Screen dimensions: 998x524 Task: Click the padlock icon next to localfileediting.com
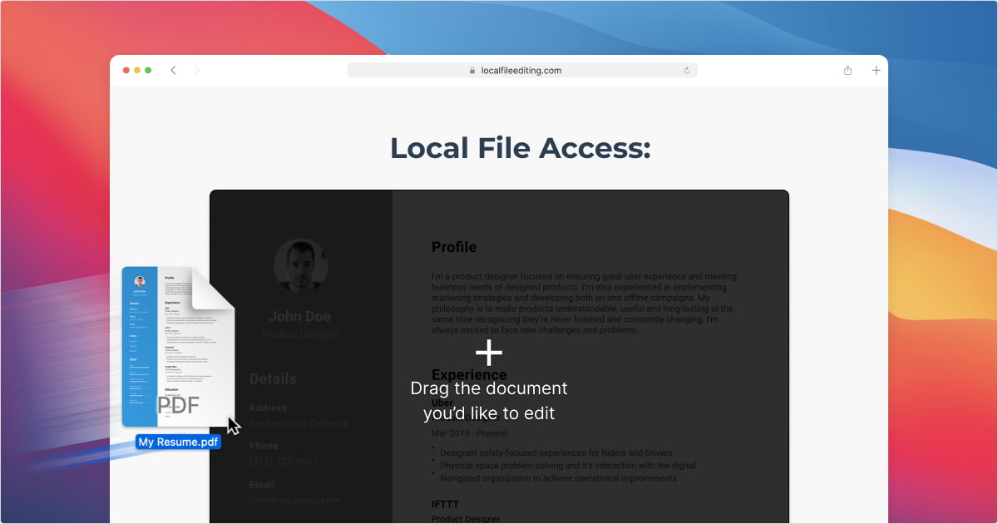coord(471,70)
